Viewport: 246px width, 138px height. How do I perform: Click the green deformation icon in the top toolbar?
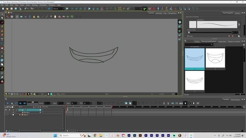[145, 8]
